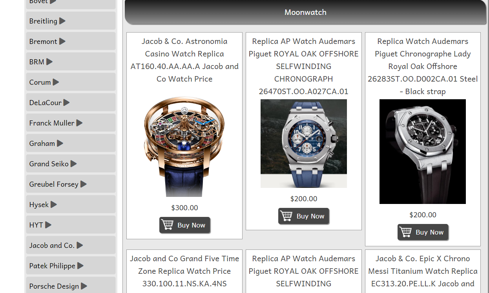Click the rose gold Astronomia Casino watch image

click(184, 146)
